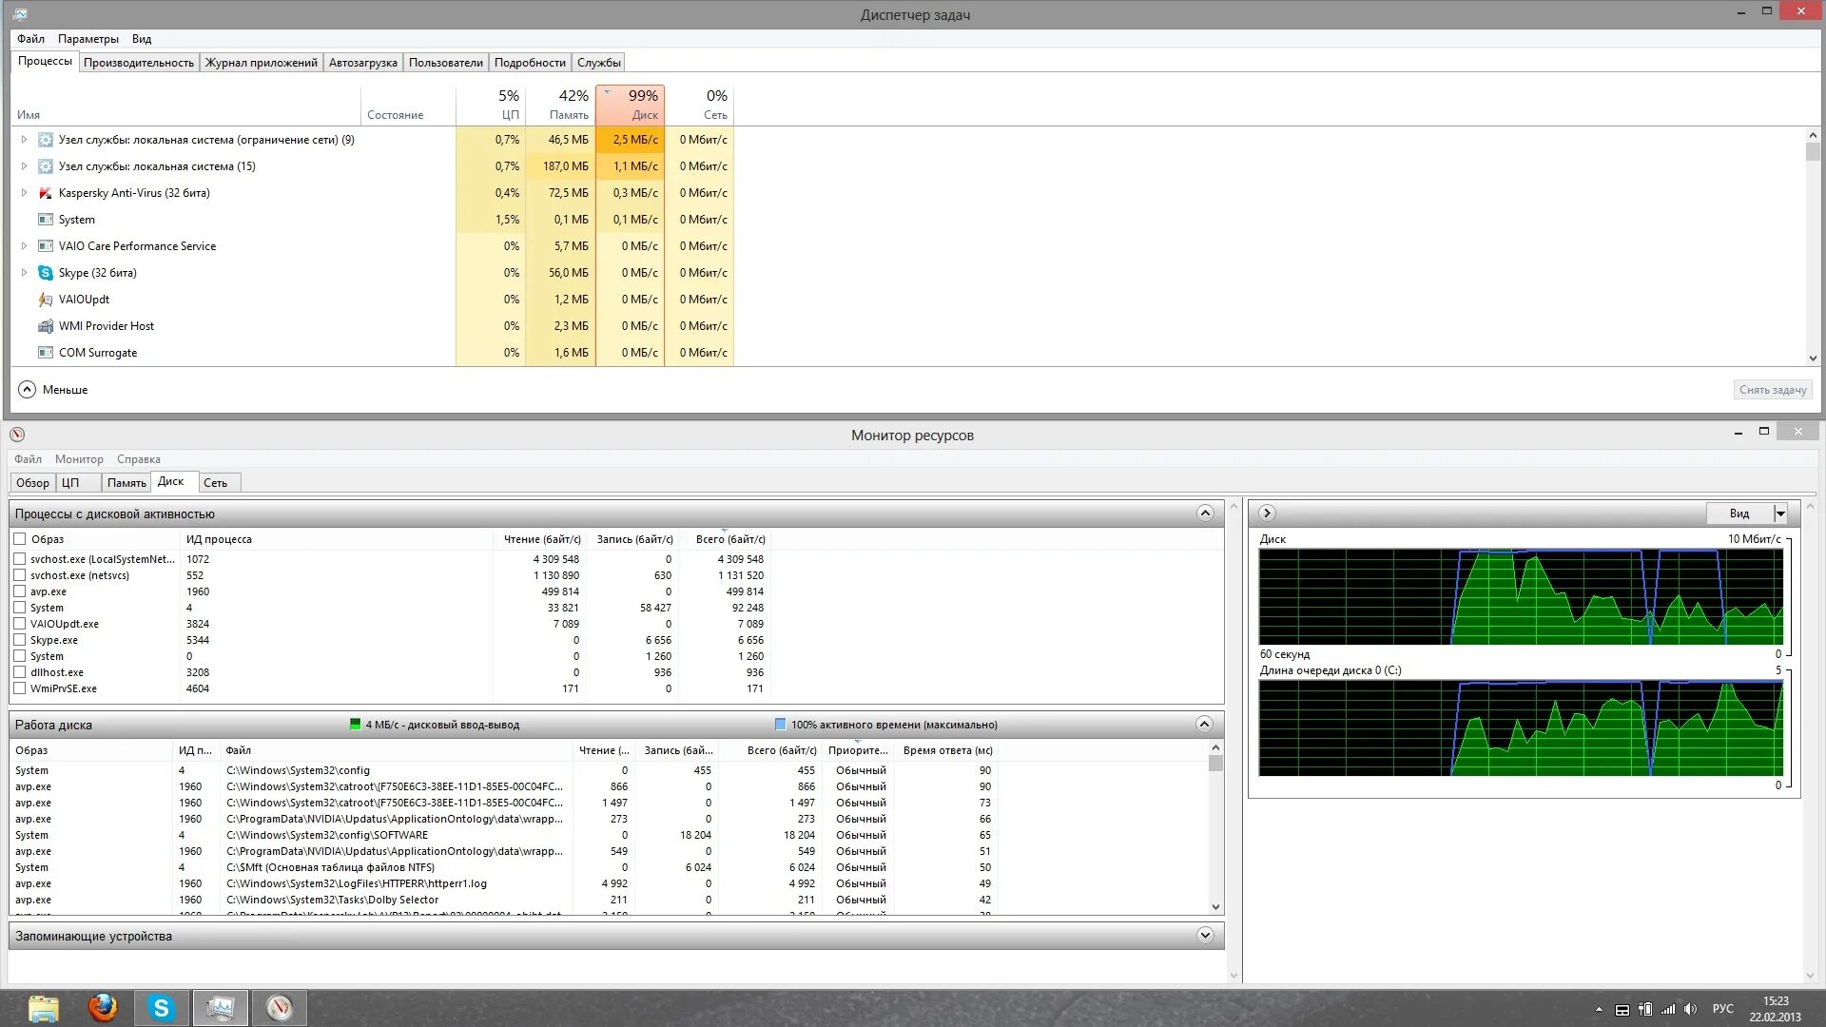Check the avp.exe process checkbox
The image size is (1826, 1027).
click(19, 591)
